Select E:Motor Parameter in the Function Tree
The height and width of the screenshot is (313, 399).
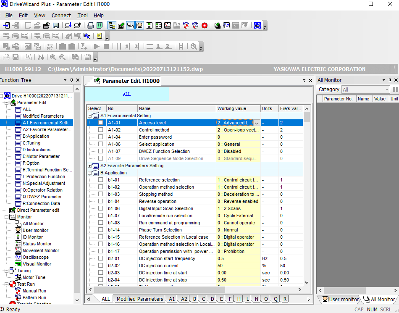click(x=41, y=156)
